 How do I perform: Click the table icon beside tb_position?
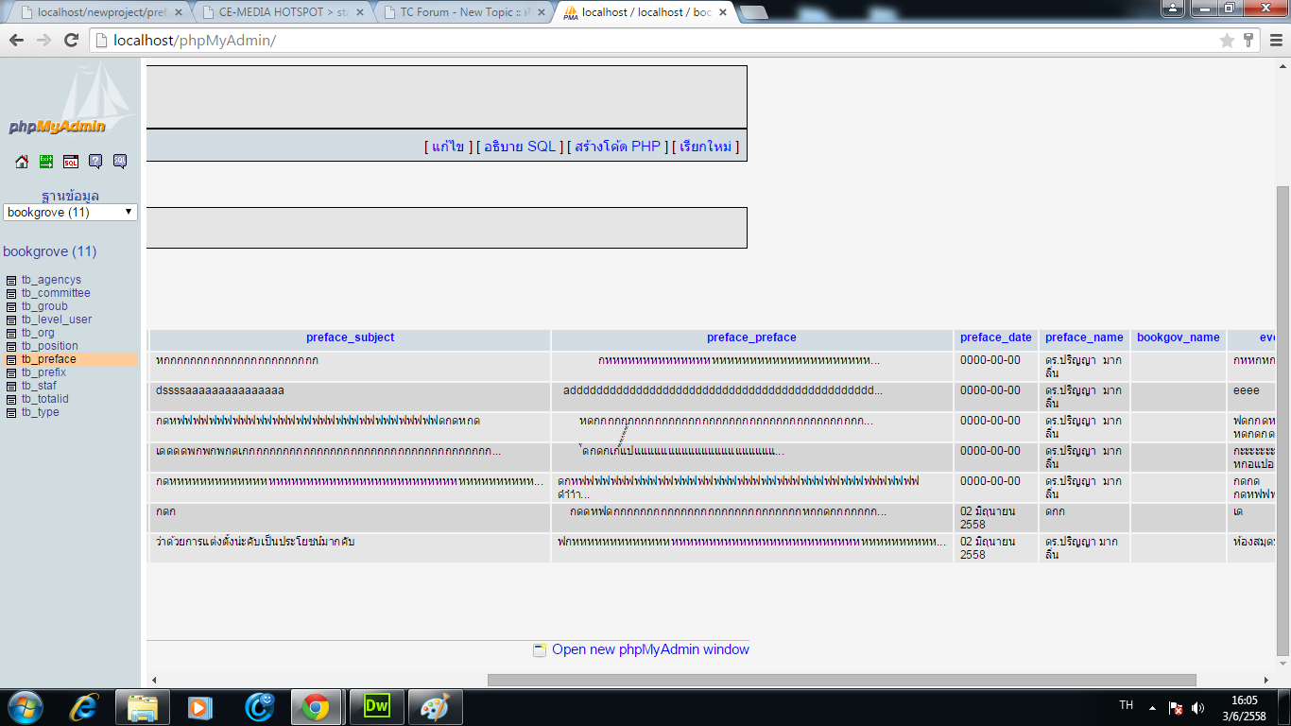click(11, 347)
